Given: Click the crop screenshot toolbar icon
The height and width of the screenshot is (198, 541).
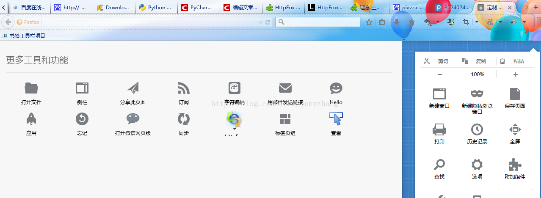Looking at the screenshot, I should [x=466, y=22].
